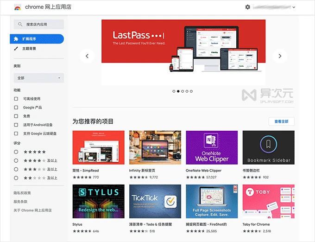Click the 9,772 rating count

[x=154, y=177]
